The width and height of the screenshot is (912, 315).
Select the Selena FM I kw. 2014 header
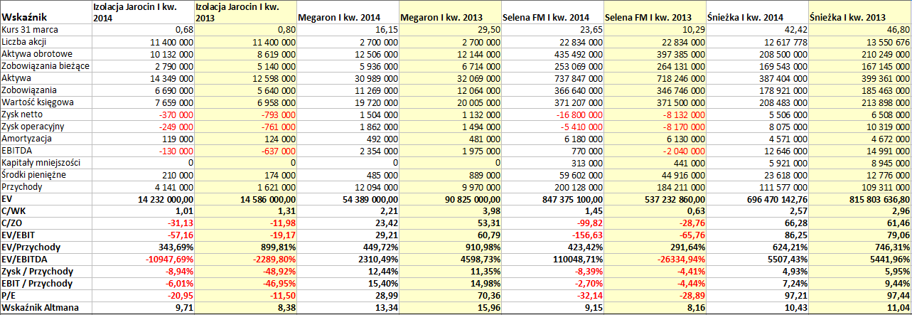(x=552, y=12)
